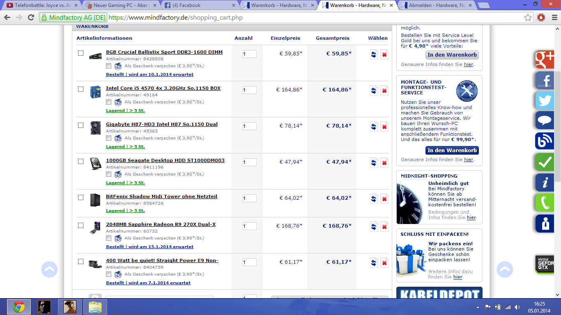Click refresh icon for Sapphire Radeon R9 270X

(x=374, y=227)
